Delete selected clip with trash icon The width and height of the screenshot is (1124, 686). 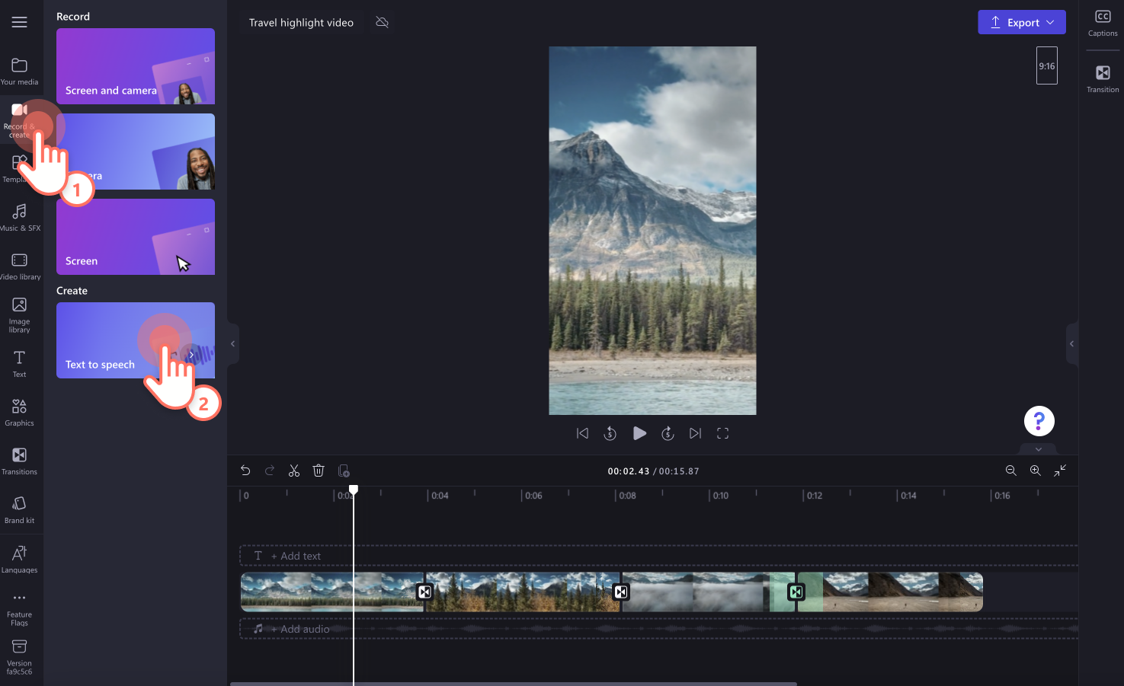tap(319, 471)
